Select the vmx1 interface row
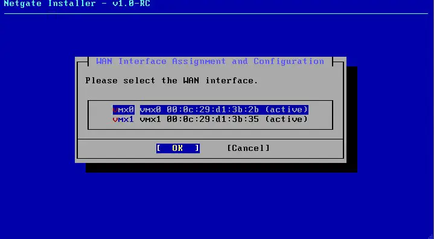Image resolution: width=434 pixels, height=239 pixels. pyautogui.click(x=210, y=119)
